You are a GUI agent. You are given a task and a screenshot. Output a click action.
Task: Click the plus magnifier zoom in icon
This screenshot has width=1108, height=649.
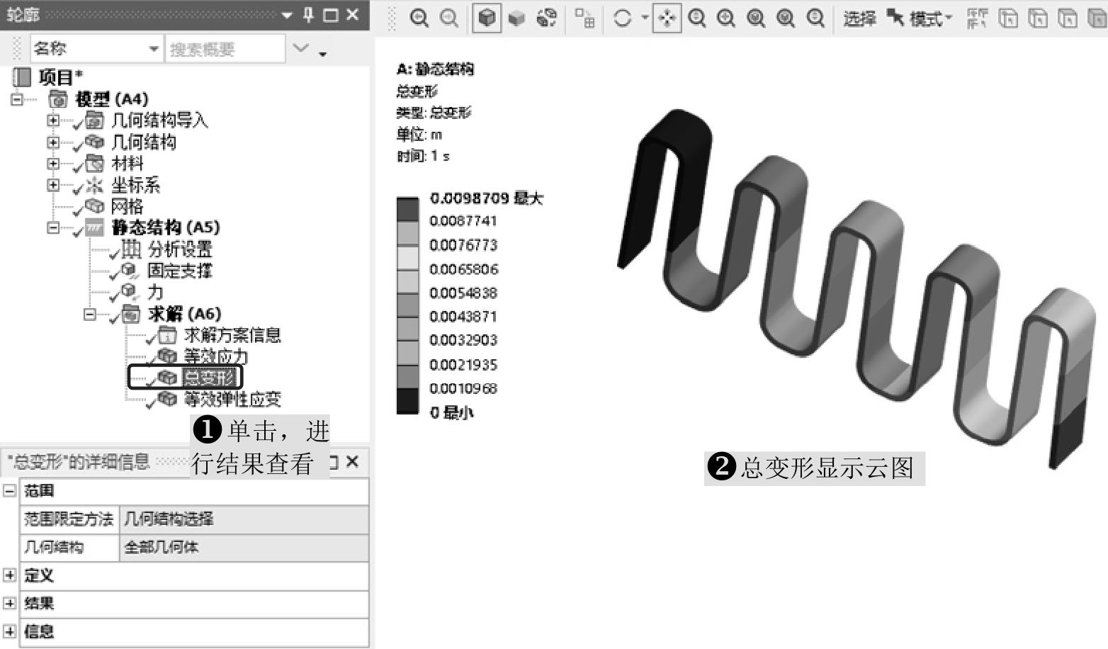726,18
